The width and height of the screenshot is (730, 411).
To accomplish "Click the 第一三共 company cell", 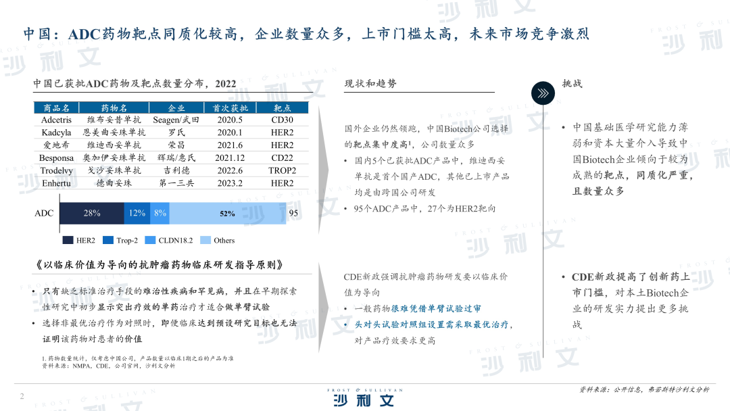I will [176, 183].
